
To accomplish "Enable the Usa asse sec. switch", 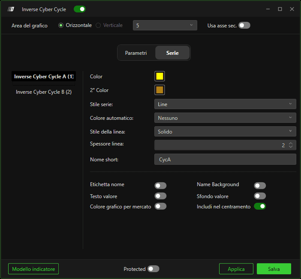I will tap(244, 25).
